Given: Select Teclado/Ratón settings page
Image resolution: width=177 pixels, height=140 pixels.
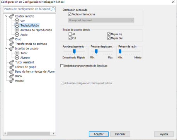Looking at the screenshot, I should (x=29, y=26).
